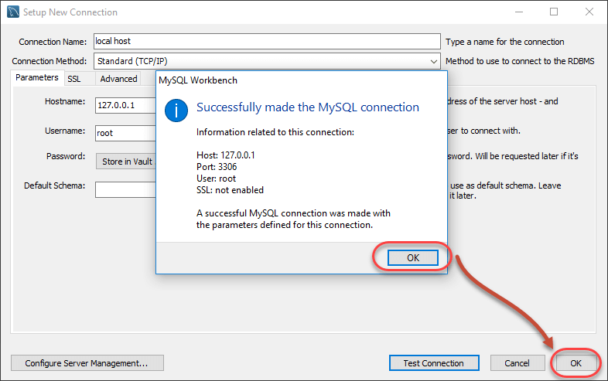Click the Default Schema text box
The width and height of the screenshot is (608, 381).
[x=124, y=189]
